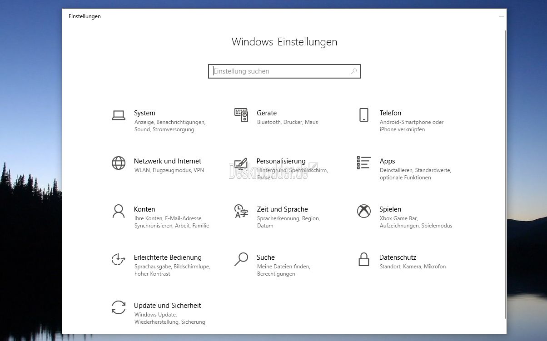
Task: Open the Update und Sicherheit heading
Action: click(167, 306)
